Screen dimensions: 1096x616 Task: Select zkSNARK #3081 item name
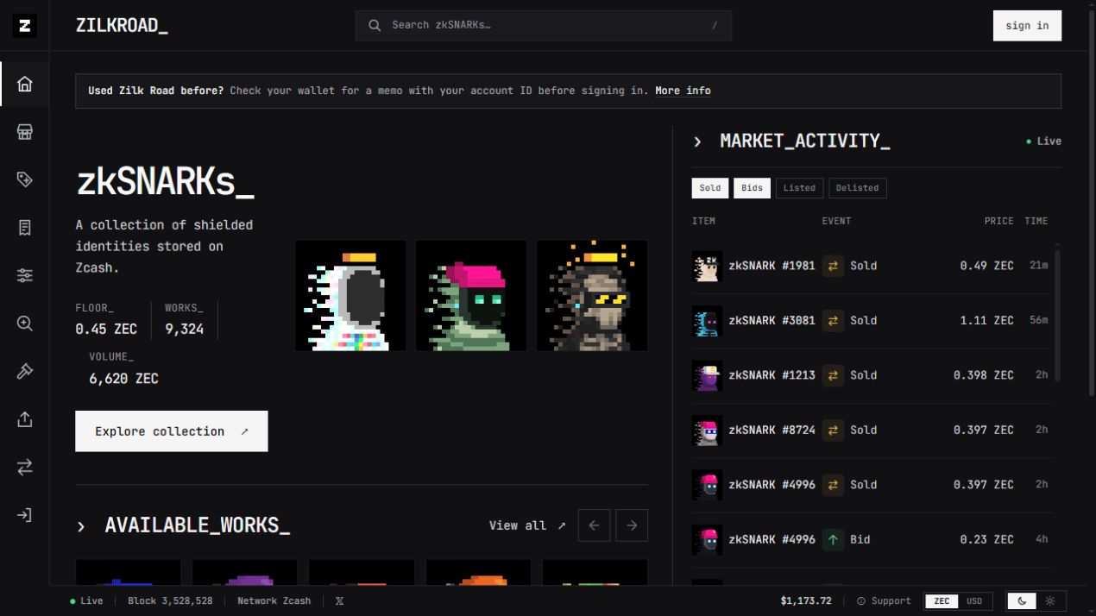point(772,320)
